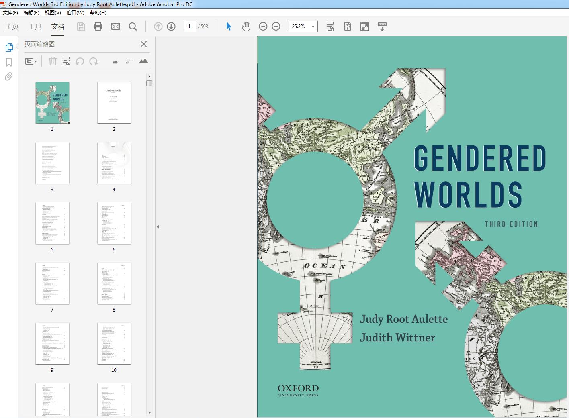Viewport: 569px width, 418px height.
Task: Click the zoom out minus icon
Action: 263,27
